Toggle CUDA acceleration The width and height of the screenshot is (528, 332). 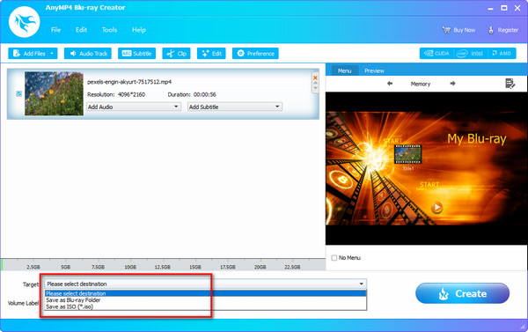coord(436,53)
